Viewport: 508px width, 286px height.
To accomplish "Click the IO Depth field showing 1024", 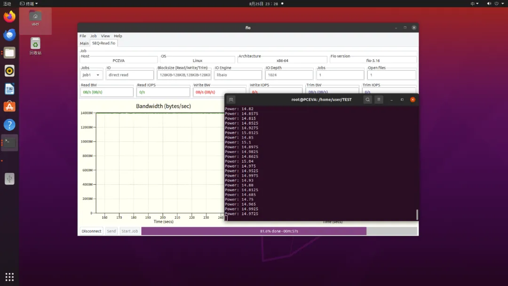I will [x=289, y=75].
